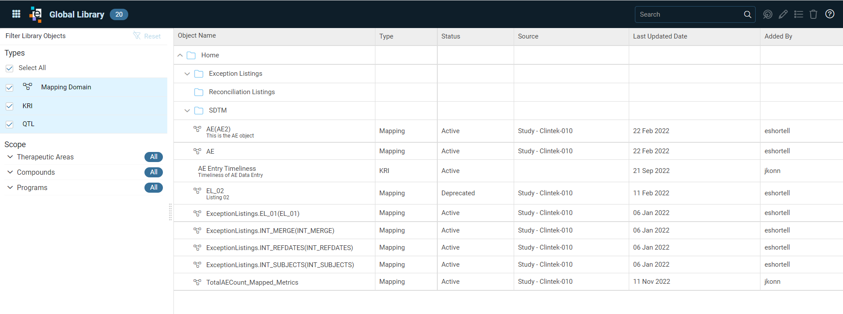Sort by the Last Updated Date column
The image size is (843, 314).
660,36
